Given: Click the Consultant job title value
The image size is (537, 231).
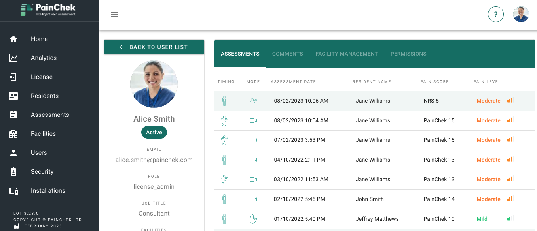Looking at the screenshot, I should (154, 214).
